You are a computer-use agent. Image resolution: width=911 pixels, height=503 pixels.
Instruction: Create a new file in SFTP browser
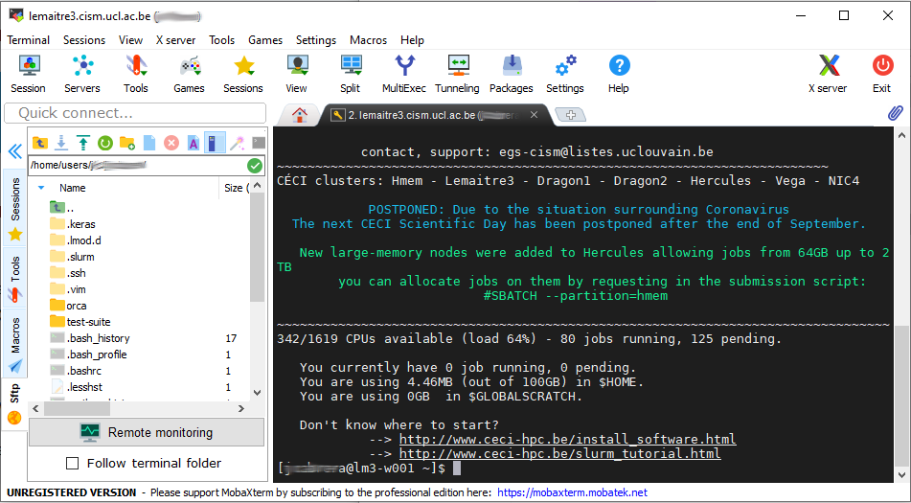[x=149, y=143]
